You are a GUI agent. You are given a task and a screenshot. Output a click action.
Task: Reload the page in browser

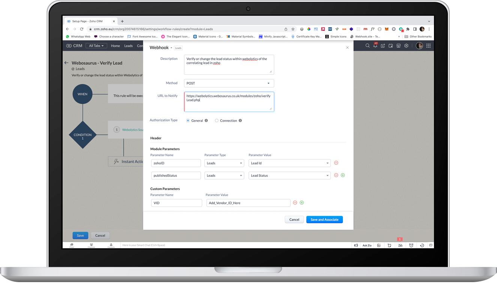coord(81,29)
